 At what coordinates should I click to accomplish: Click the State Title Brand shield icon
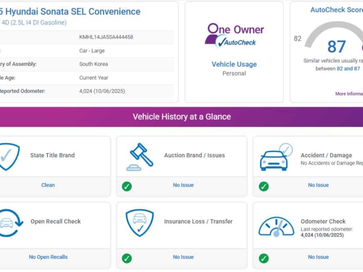pos(9,156)
